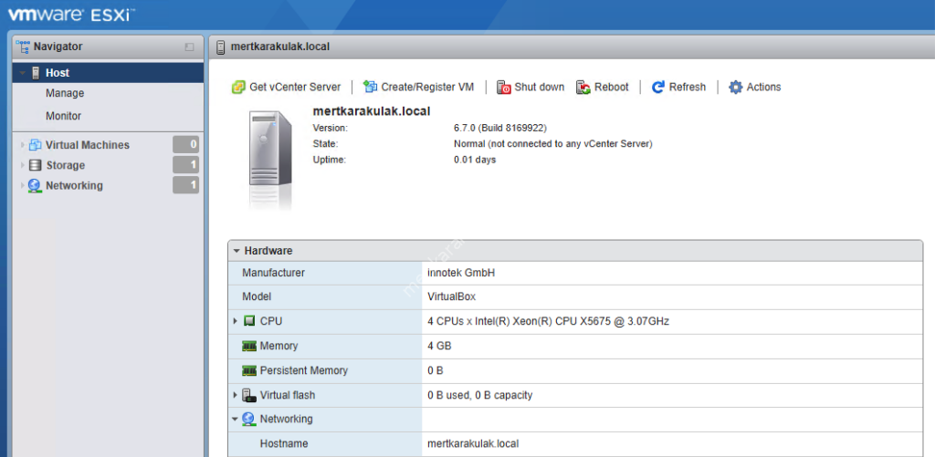935x457 pixels.
Task: Collapse the Networking hardware row
Action: tap(236, 420)
